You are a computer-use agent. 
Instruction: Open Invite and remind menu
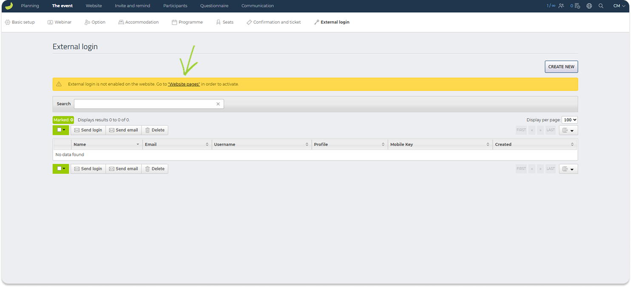tap(132, 6)
